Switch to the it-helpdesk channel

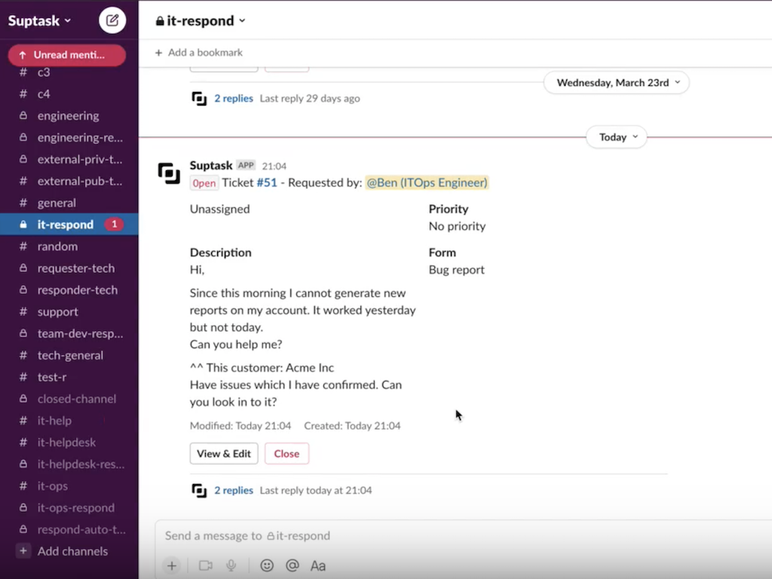(x=66, y=443)
